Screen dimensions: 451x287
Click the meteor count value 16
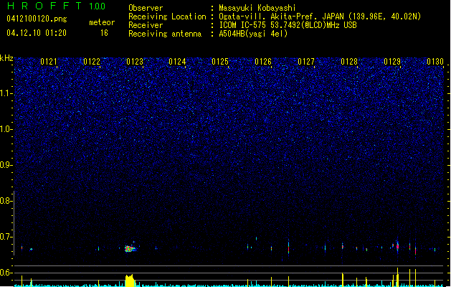(x=104, y=33)
